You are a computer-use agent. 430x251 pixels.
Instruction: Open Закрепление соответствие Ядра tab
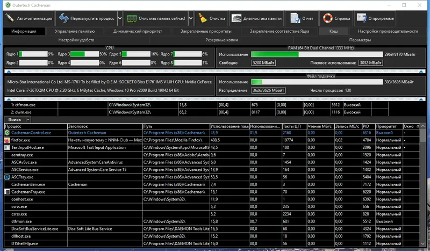pos(279,31)
